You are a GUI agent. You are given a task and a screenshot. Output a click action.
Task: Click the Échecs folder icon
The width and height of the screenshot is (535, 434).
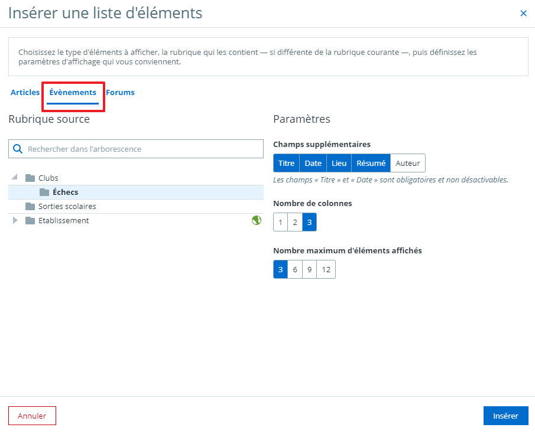[44, 192]
